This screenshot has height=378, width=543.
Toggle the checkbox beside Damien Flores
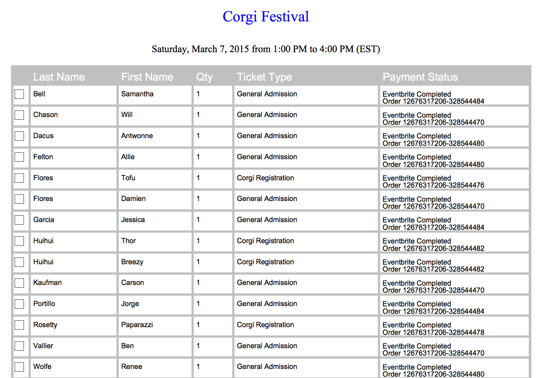click(19, 199)
